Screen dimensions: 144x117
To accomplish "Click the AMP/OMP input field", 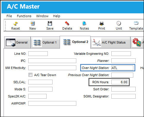I will tap(52, 103).
